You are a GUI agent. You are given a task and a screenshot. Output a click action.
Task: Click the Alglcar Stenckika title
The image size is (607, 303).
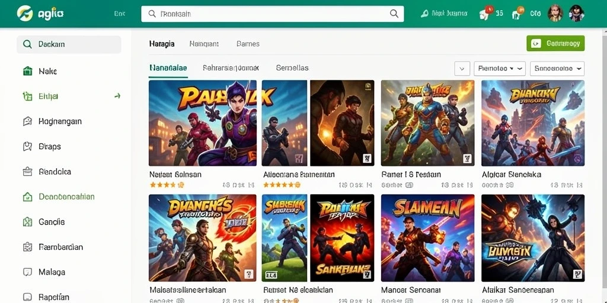point(512,175)
